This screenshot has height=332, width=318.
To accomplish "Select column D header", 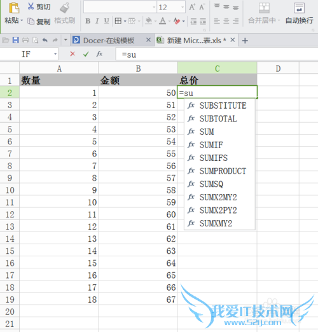I will coord(278,68).
